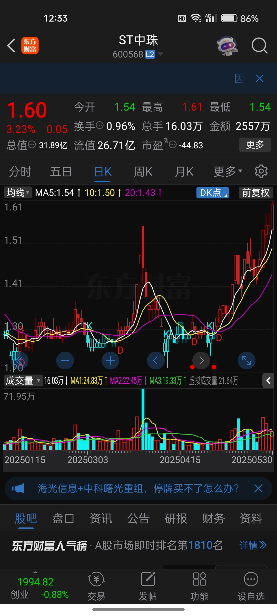Switch to 资料 tab
277x616 pixels.
point(251,518)
